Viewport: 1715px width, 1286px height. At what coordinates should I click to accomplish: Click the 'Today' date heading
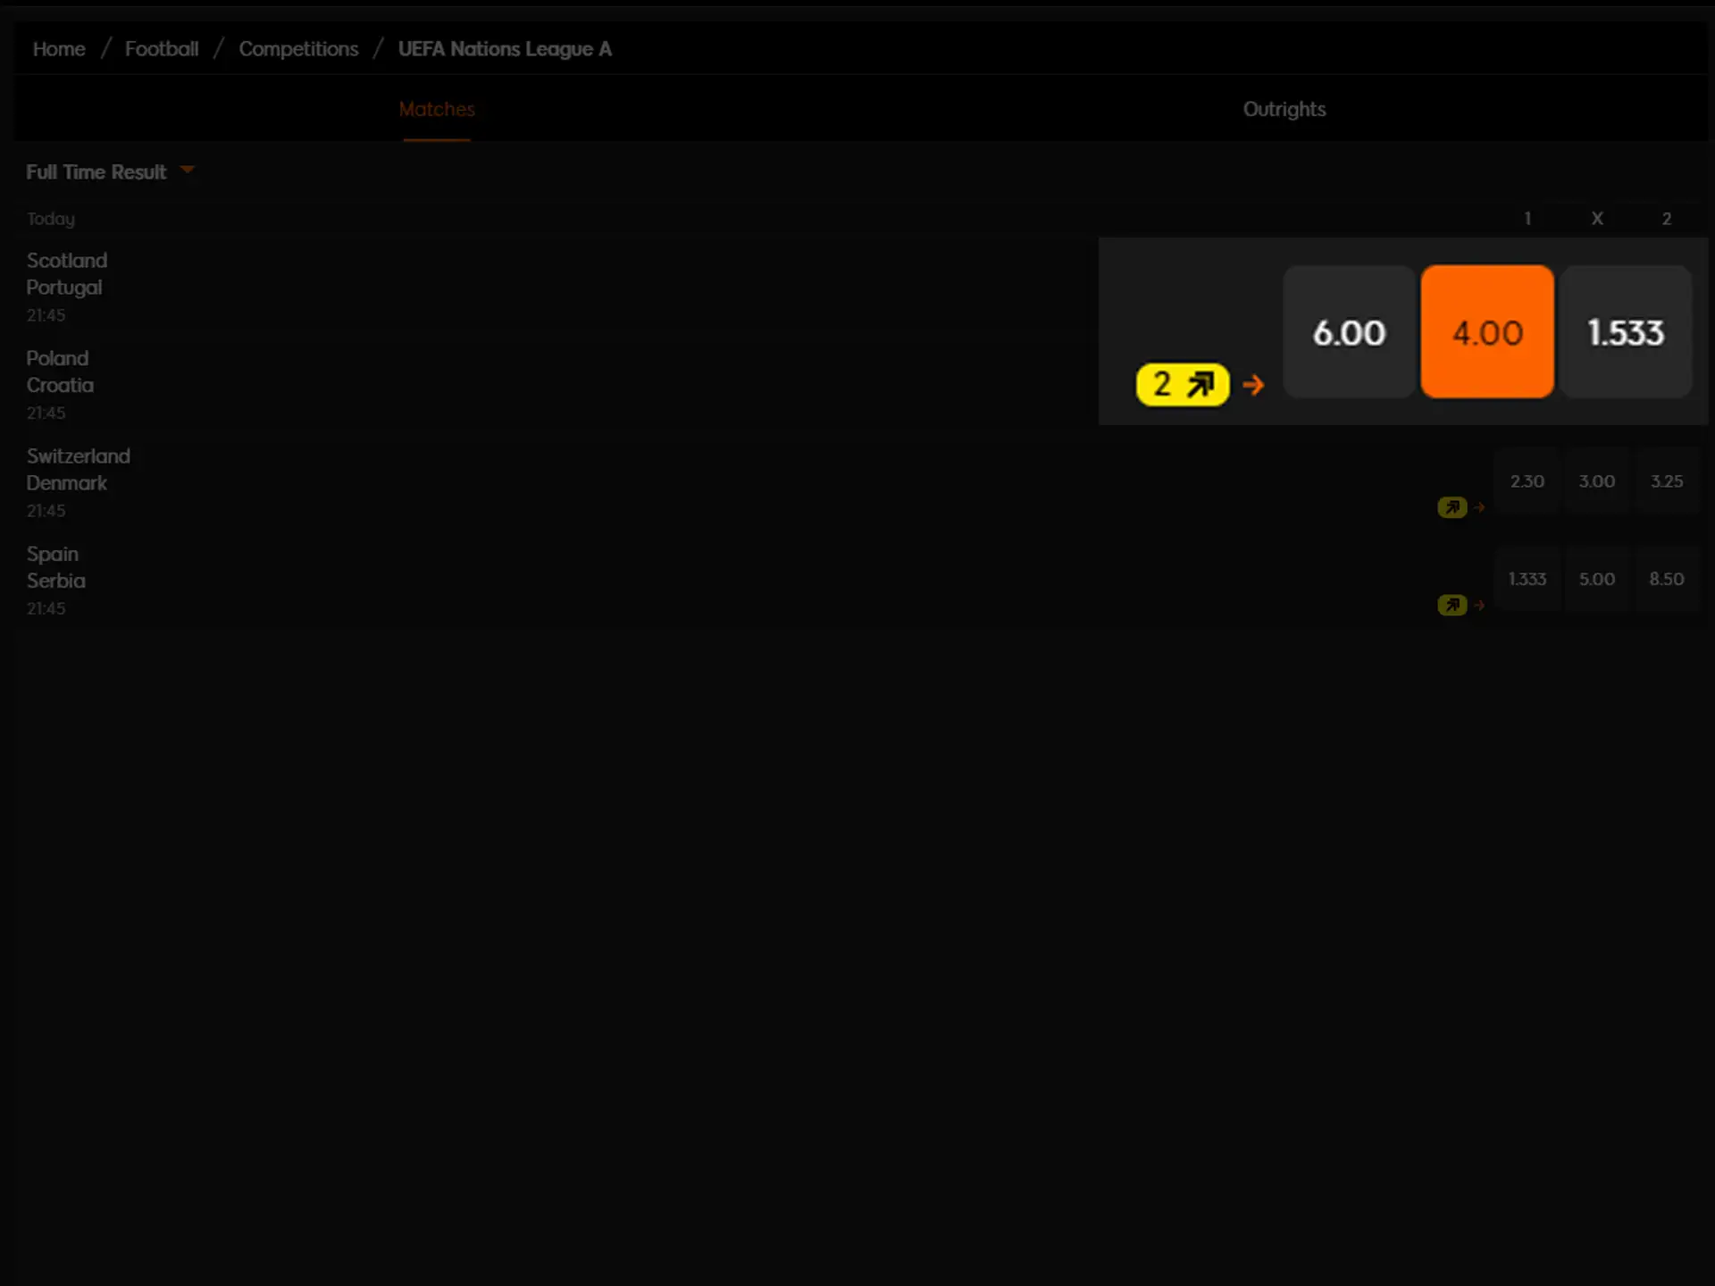tap(50, 219)
